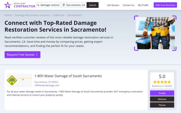The height and width of the screenshot is (113, 181).
Task: Click the 1-800 Water Damage logo thumbnail
Action: (20, 80)
